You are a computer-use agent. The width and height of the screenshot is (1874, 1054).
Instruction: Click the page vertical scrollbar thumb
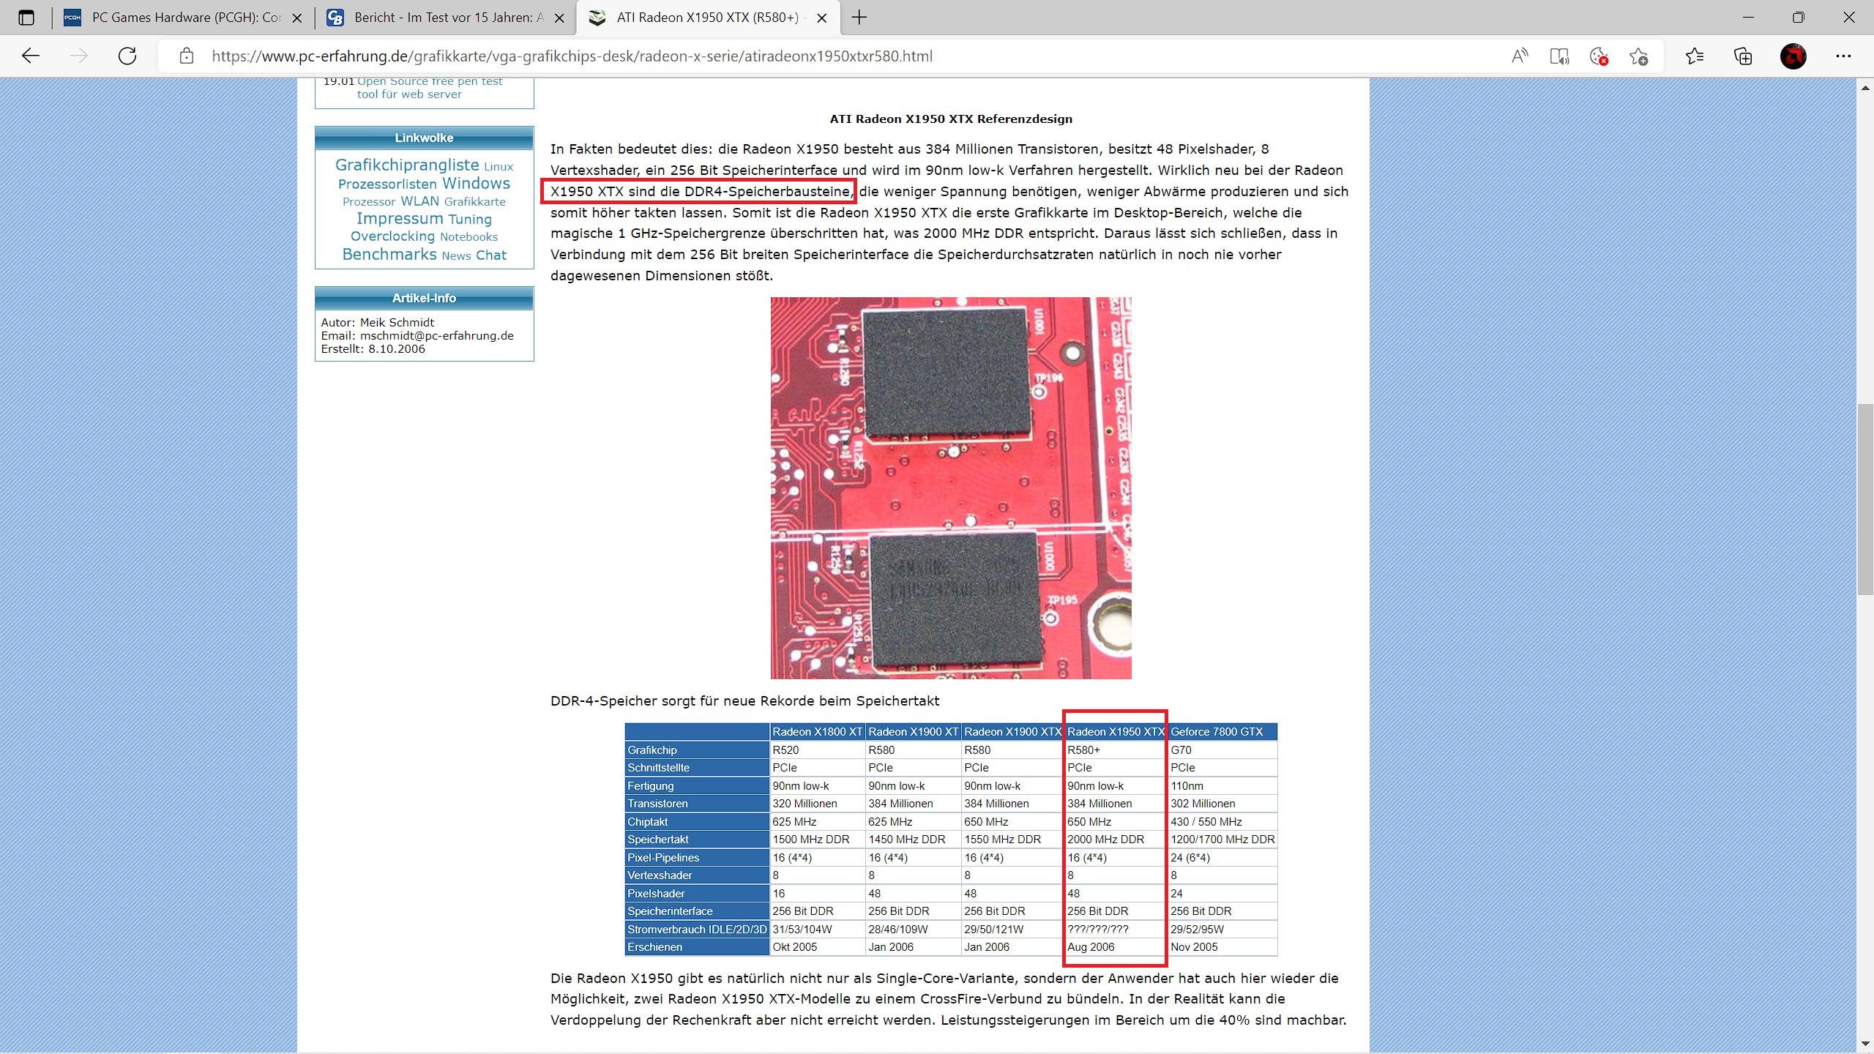[x=1865, y=499]
